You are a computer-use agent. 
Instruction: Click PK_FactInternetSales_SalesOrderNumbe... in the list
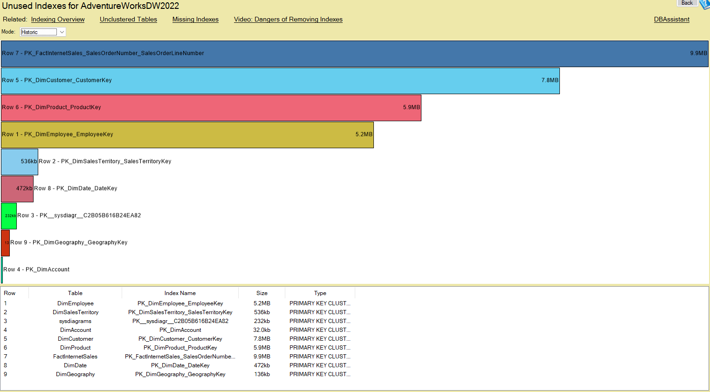(180, 357)
